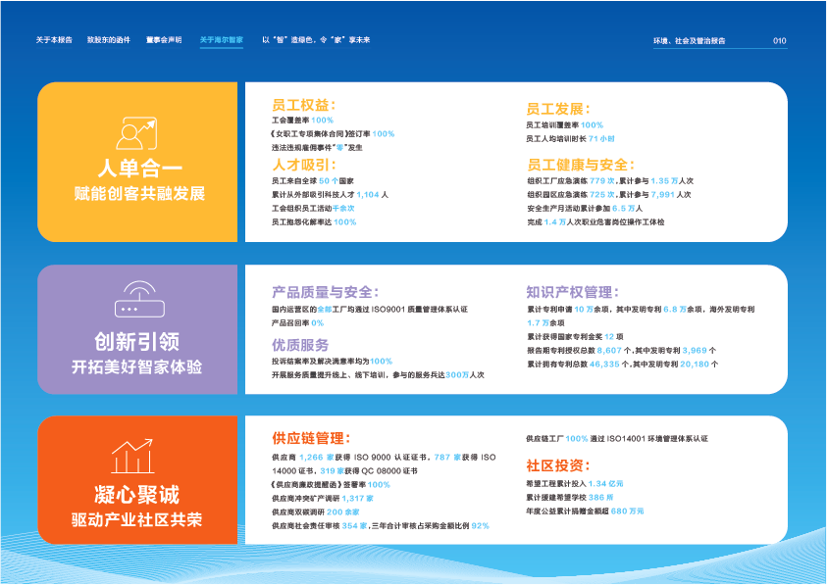Click the 凝心聚诚 title in orange panel
827x585 pixels.
pyautogui.click(x=136, y=493)
